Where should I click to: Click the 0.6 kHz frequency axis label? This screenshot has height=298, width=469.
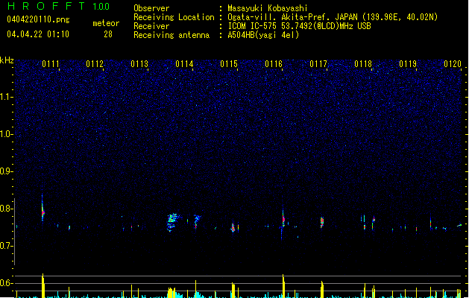coord(6,283)
